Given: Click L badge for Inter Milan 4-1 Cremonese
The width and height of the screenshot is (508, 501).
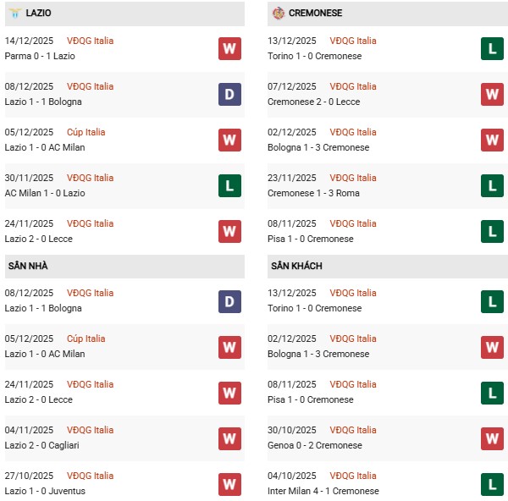Looking at the screenshot, I should [x=492, y=483].
